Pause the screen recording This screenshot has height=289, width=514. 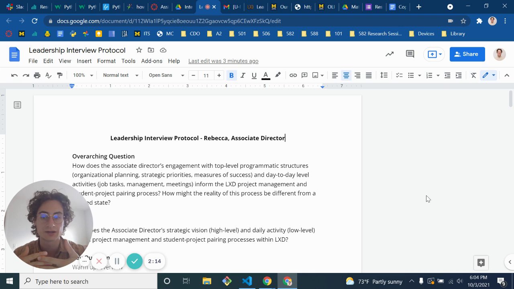tap(117, 261)
